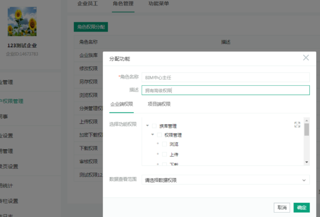
Task: Click the 描述 input field in dialog
Action: click(226, 90)
